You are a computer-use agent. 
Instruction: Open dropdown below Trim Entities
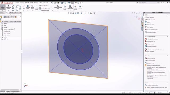coord(28,11)
